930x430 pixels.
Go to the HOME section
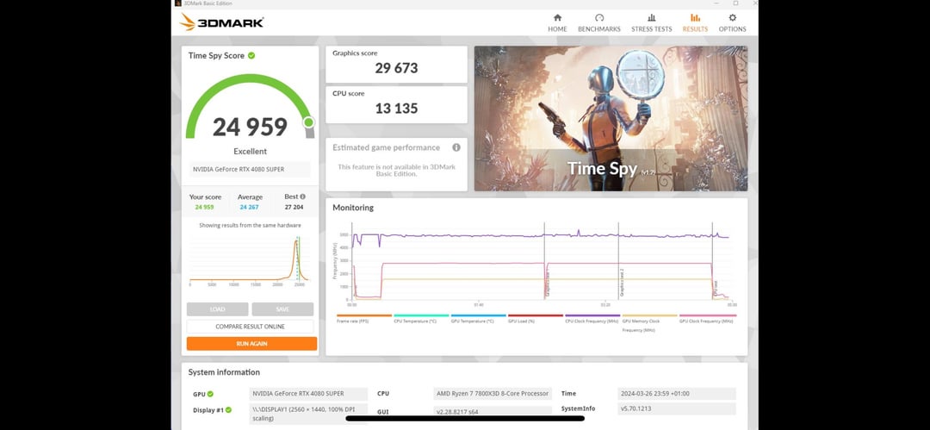[x=557, y=23]
